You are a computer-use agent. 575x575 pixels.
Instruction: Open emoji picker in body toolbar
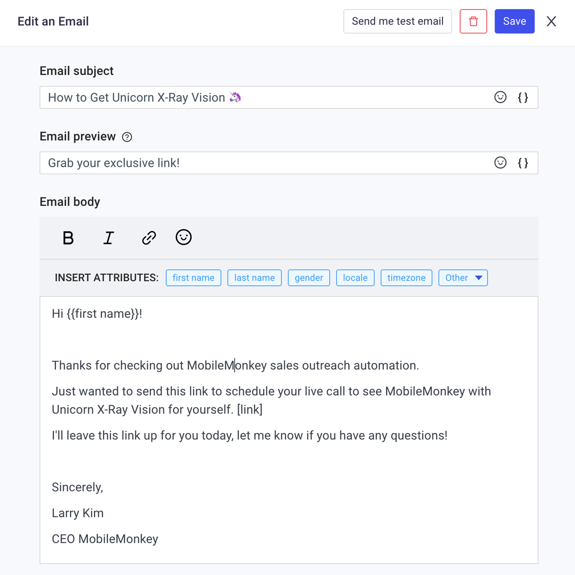(x=183, y=237)
